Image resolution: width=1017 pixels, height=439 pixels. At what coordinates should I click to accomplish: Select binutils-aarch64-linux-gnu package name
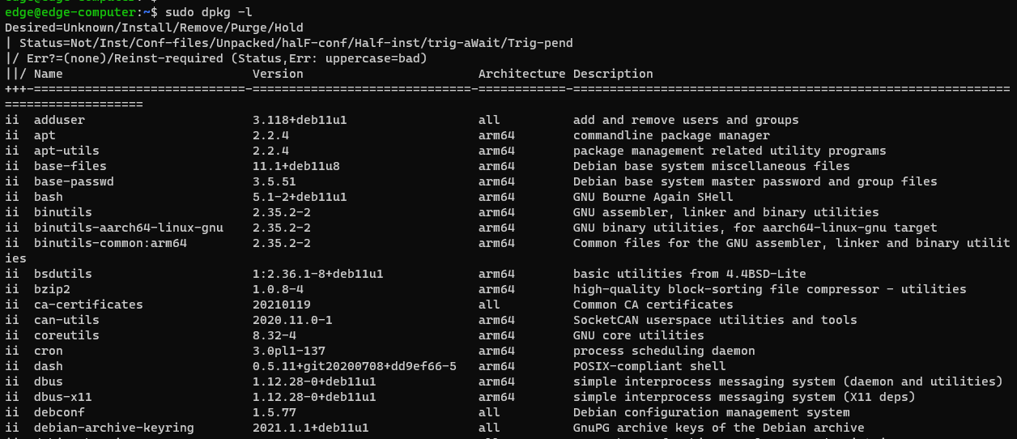(x=129, y=228)
